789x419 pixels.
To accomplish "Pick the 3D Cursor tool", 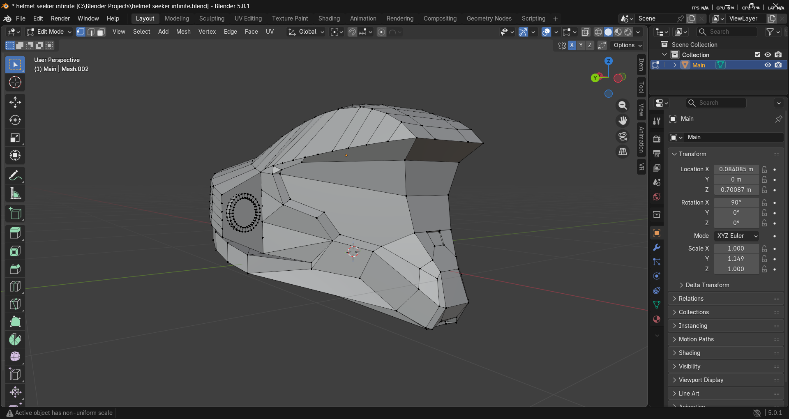I will (15, 83).
